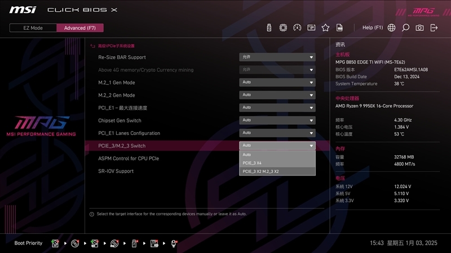This screenshot has width=451, height=253.
Task: Open the CPU chip settings icon
Action: click(x=283, y=28)
